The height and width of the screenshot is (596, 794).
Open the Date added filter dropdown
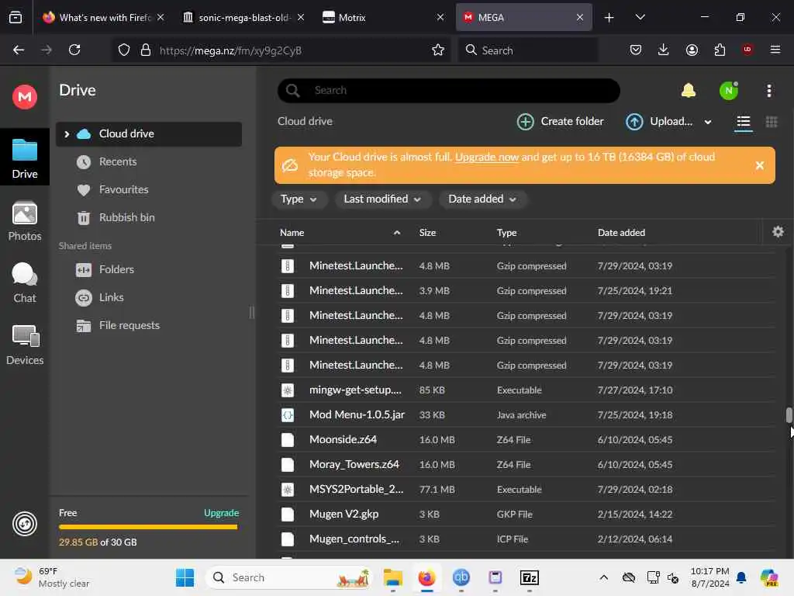pos(482,199)
